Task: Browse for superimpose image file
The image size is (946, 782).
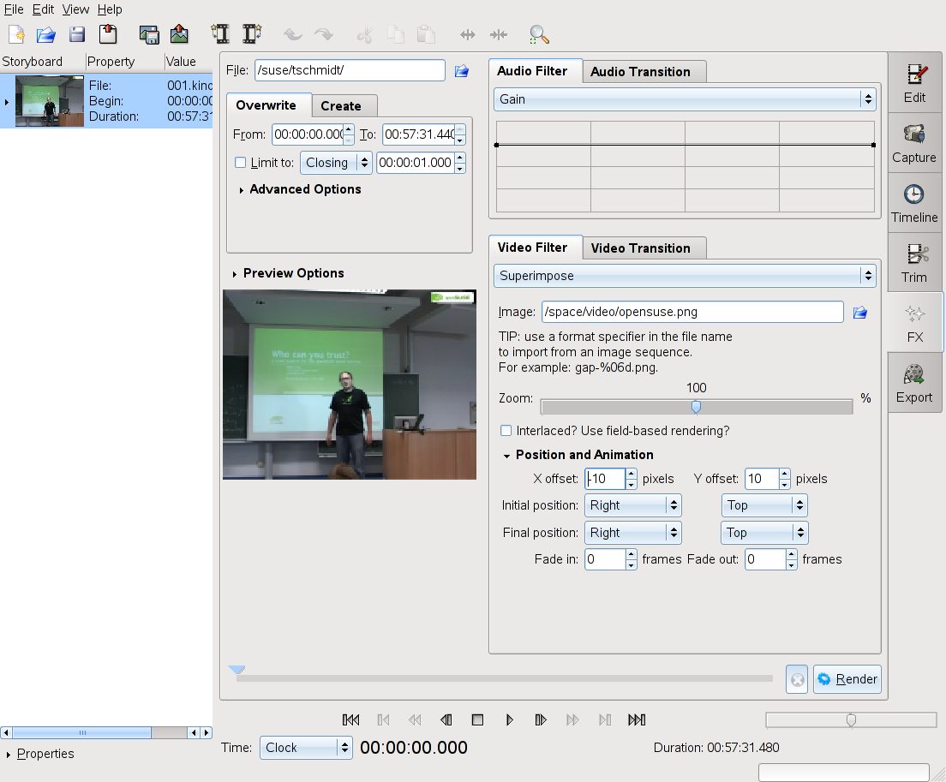Action: [860, 313]
